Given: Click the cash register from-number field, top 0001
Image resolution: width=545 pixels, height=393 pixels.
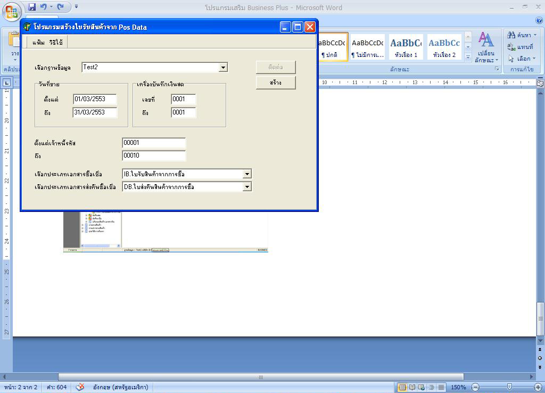Looking at the screenshot, I should 184,99.
